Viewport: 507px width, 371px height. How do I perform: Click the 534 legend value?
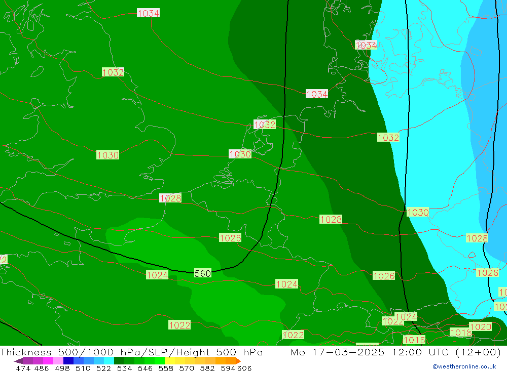click(125, 368)
